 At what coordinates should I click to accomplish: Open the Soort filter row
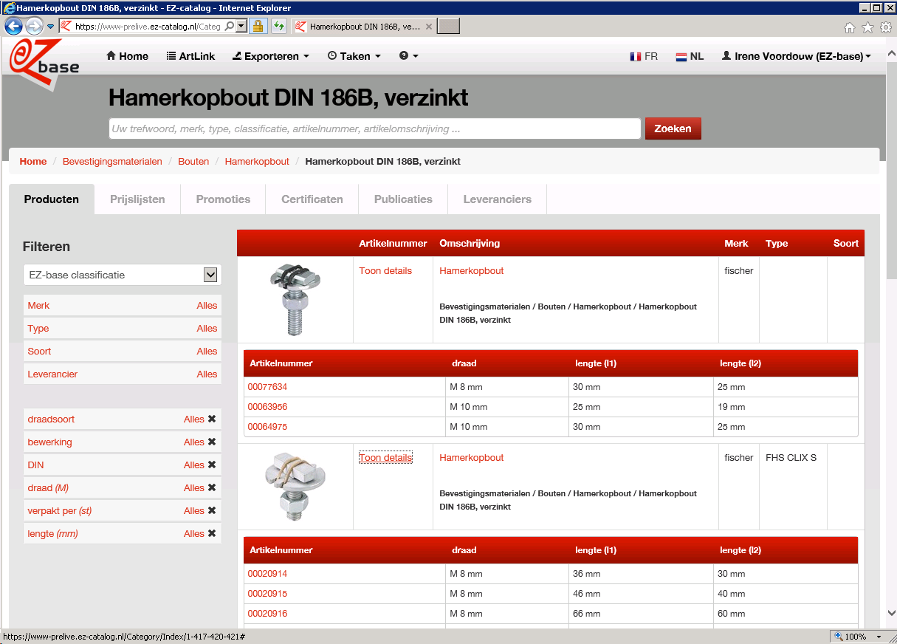123,351
